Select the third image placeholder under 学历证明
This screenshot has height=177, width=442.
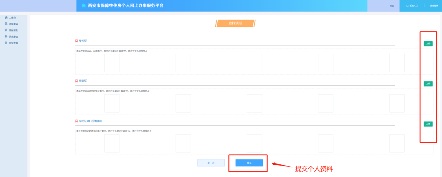point(254,143)
